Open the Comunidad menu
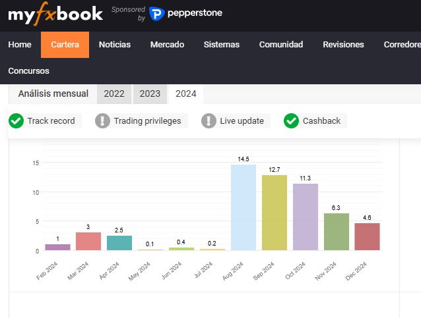Viewport: 421px width, 318px height. click(x=281, y=45)
